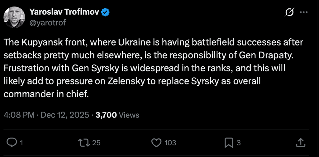Viewport: 319px width, 157px height.
Task: Click the Dec 12, 2025 date
Action: coord(65,115)
